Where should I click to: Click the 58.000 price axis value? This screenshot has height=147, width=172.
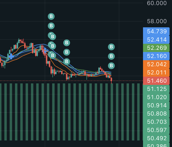157,21
